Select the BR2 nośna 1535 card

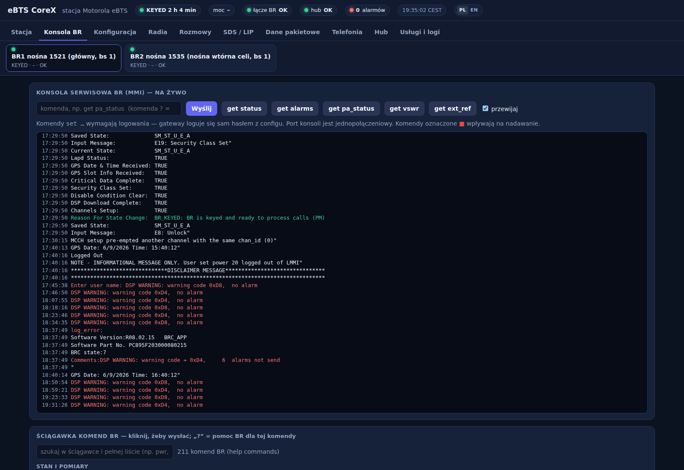pos(200,58)
